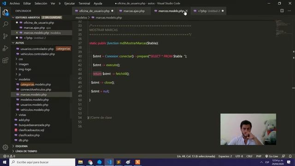Image resolution: width=295 pixels, height=166 pixels.
Task: Switch to the Untitled-2 tab
Action: pyautogui.click(x=209, y=11)
